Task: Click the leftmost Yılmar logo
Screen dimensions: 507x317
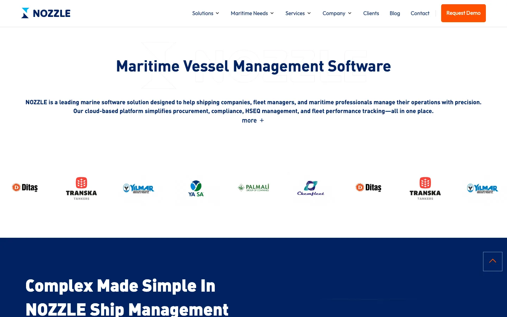Action: point(139,188)
